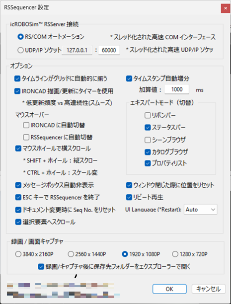Viewport: 231px width, 304px height.
Task: Select RS/COM オートメーション radio button
Action: [x=20, y=37]
